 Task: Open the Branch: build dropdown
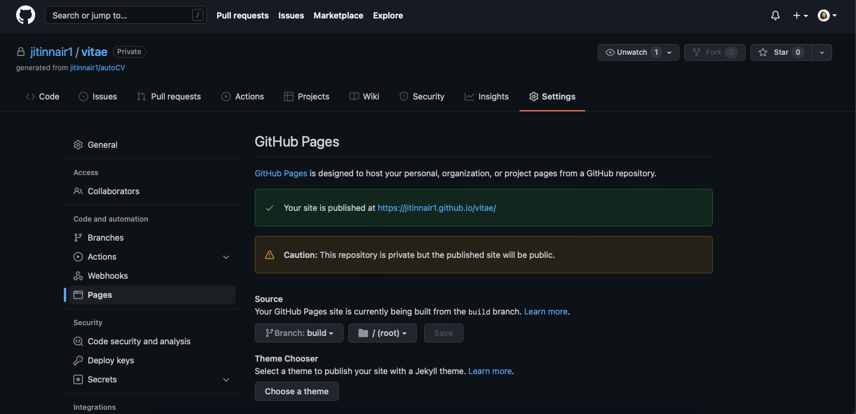(x=299, y=333)
